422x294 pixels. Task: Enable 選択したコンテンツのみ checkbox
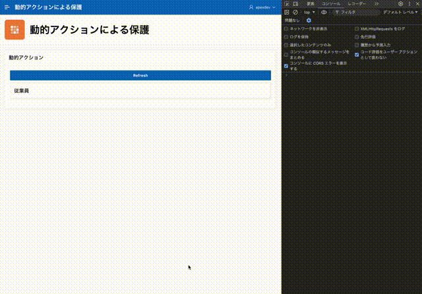[x=286, y=45]
